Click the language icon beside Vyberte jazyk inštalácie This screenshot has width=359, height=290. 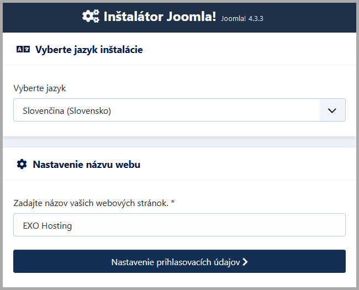coord(23,49)
